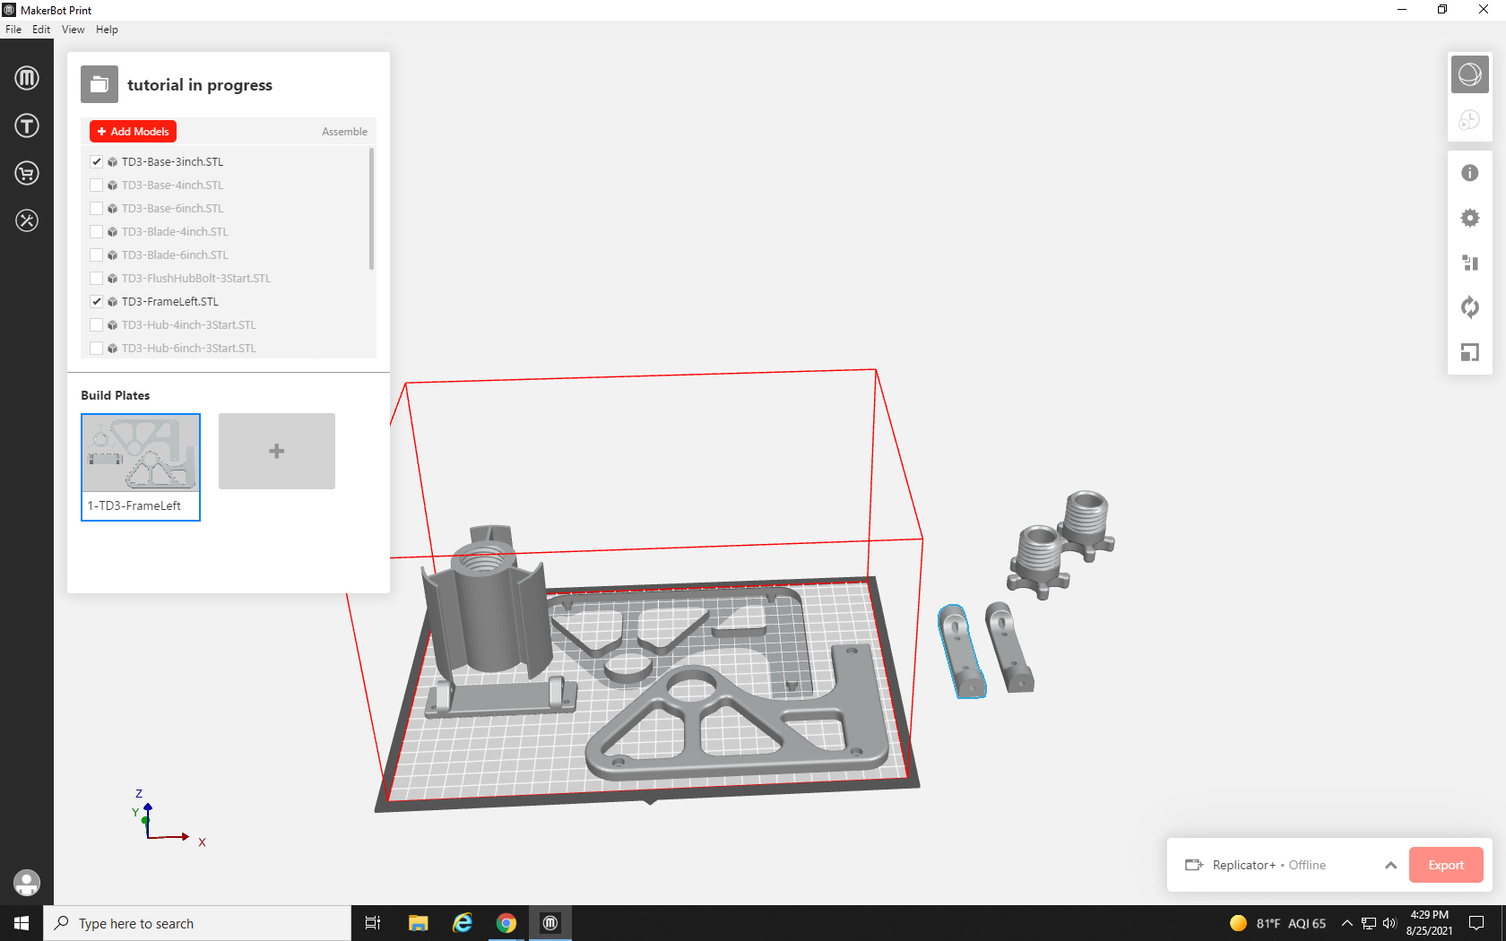Open the Help menu
Viewport: 1506px width, 941px height.
tap(107, 30)
